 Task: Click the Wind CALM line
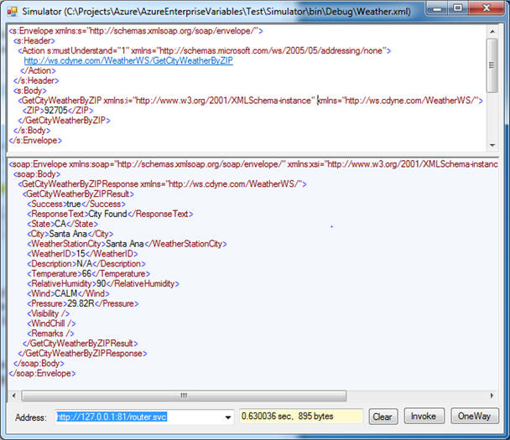coord(68,293)
